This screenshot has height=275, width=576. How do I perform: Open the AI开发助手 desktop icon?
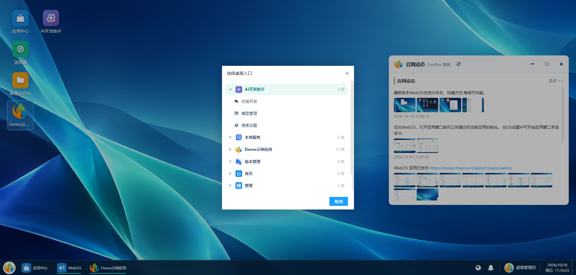click(51, 22)
